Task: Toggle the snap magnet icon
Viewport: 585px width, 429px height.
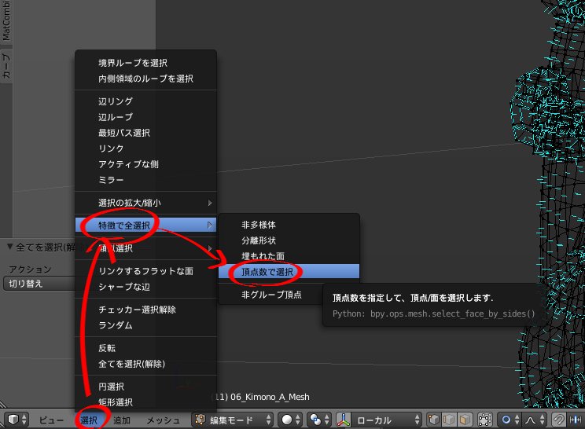Action: point(558,420)
